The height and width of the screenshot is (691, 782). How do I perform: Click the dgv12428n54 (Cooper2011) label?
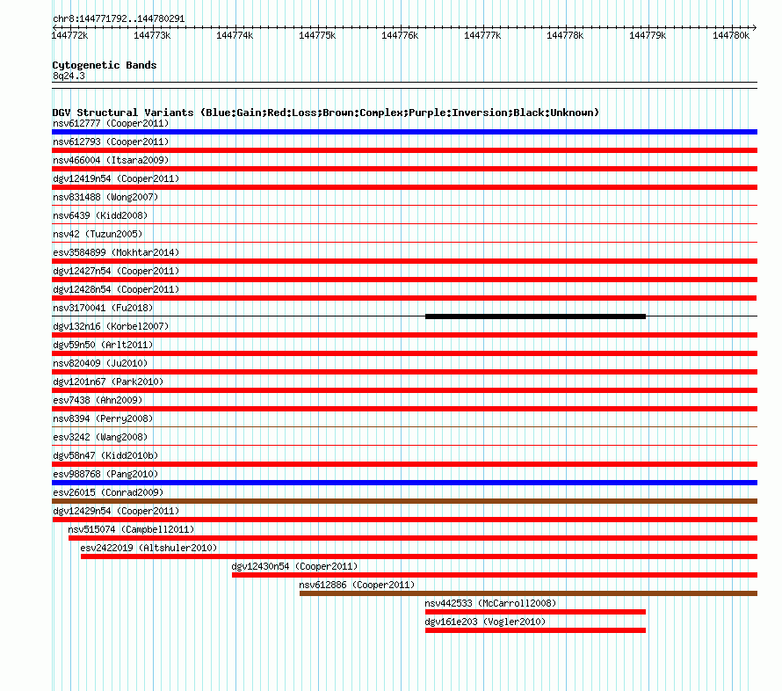point(116,289)
